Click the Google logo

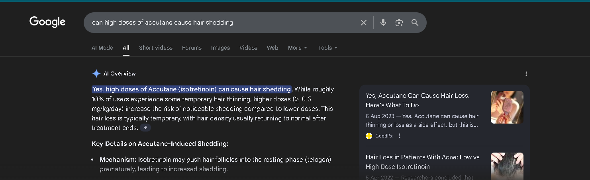[47, 22]
